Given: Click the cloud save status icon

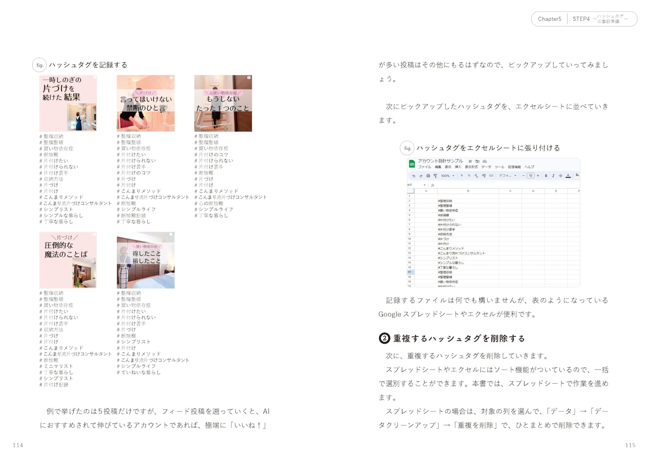Looking at the screenshot, I should point(485,161).
